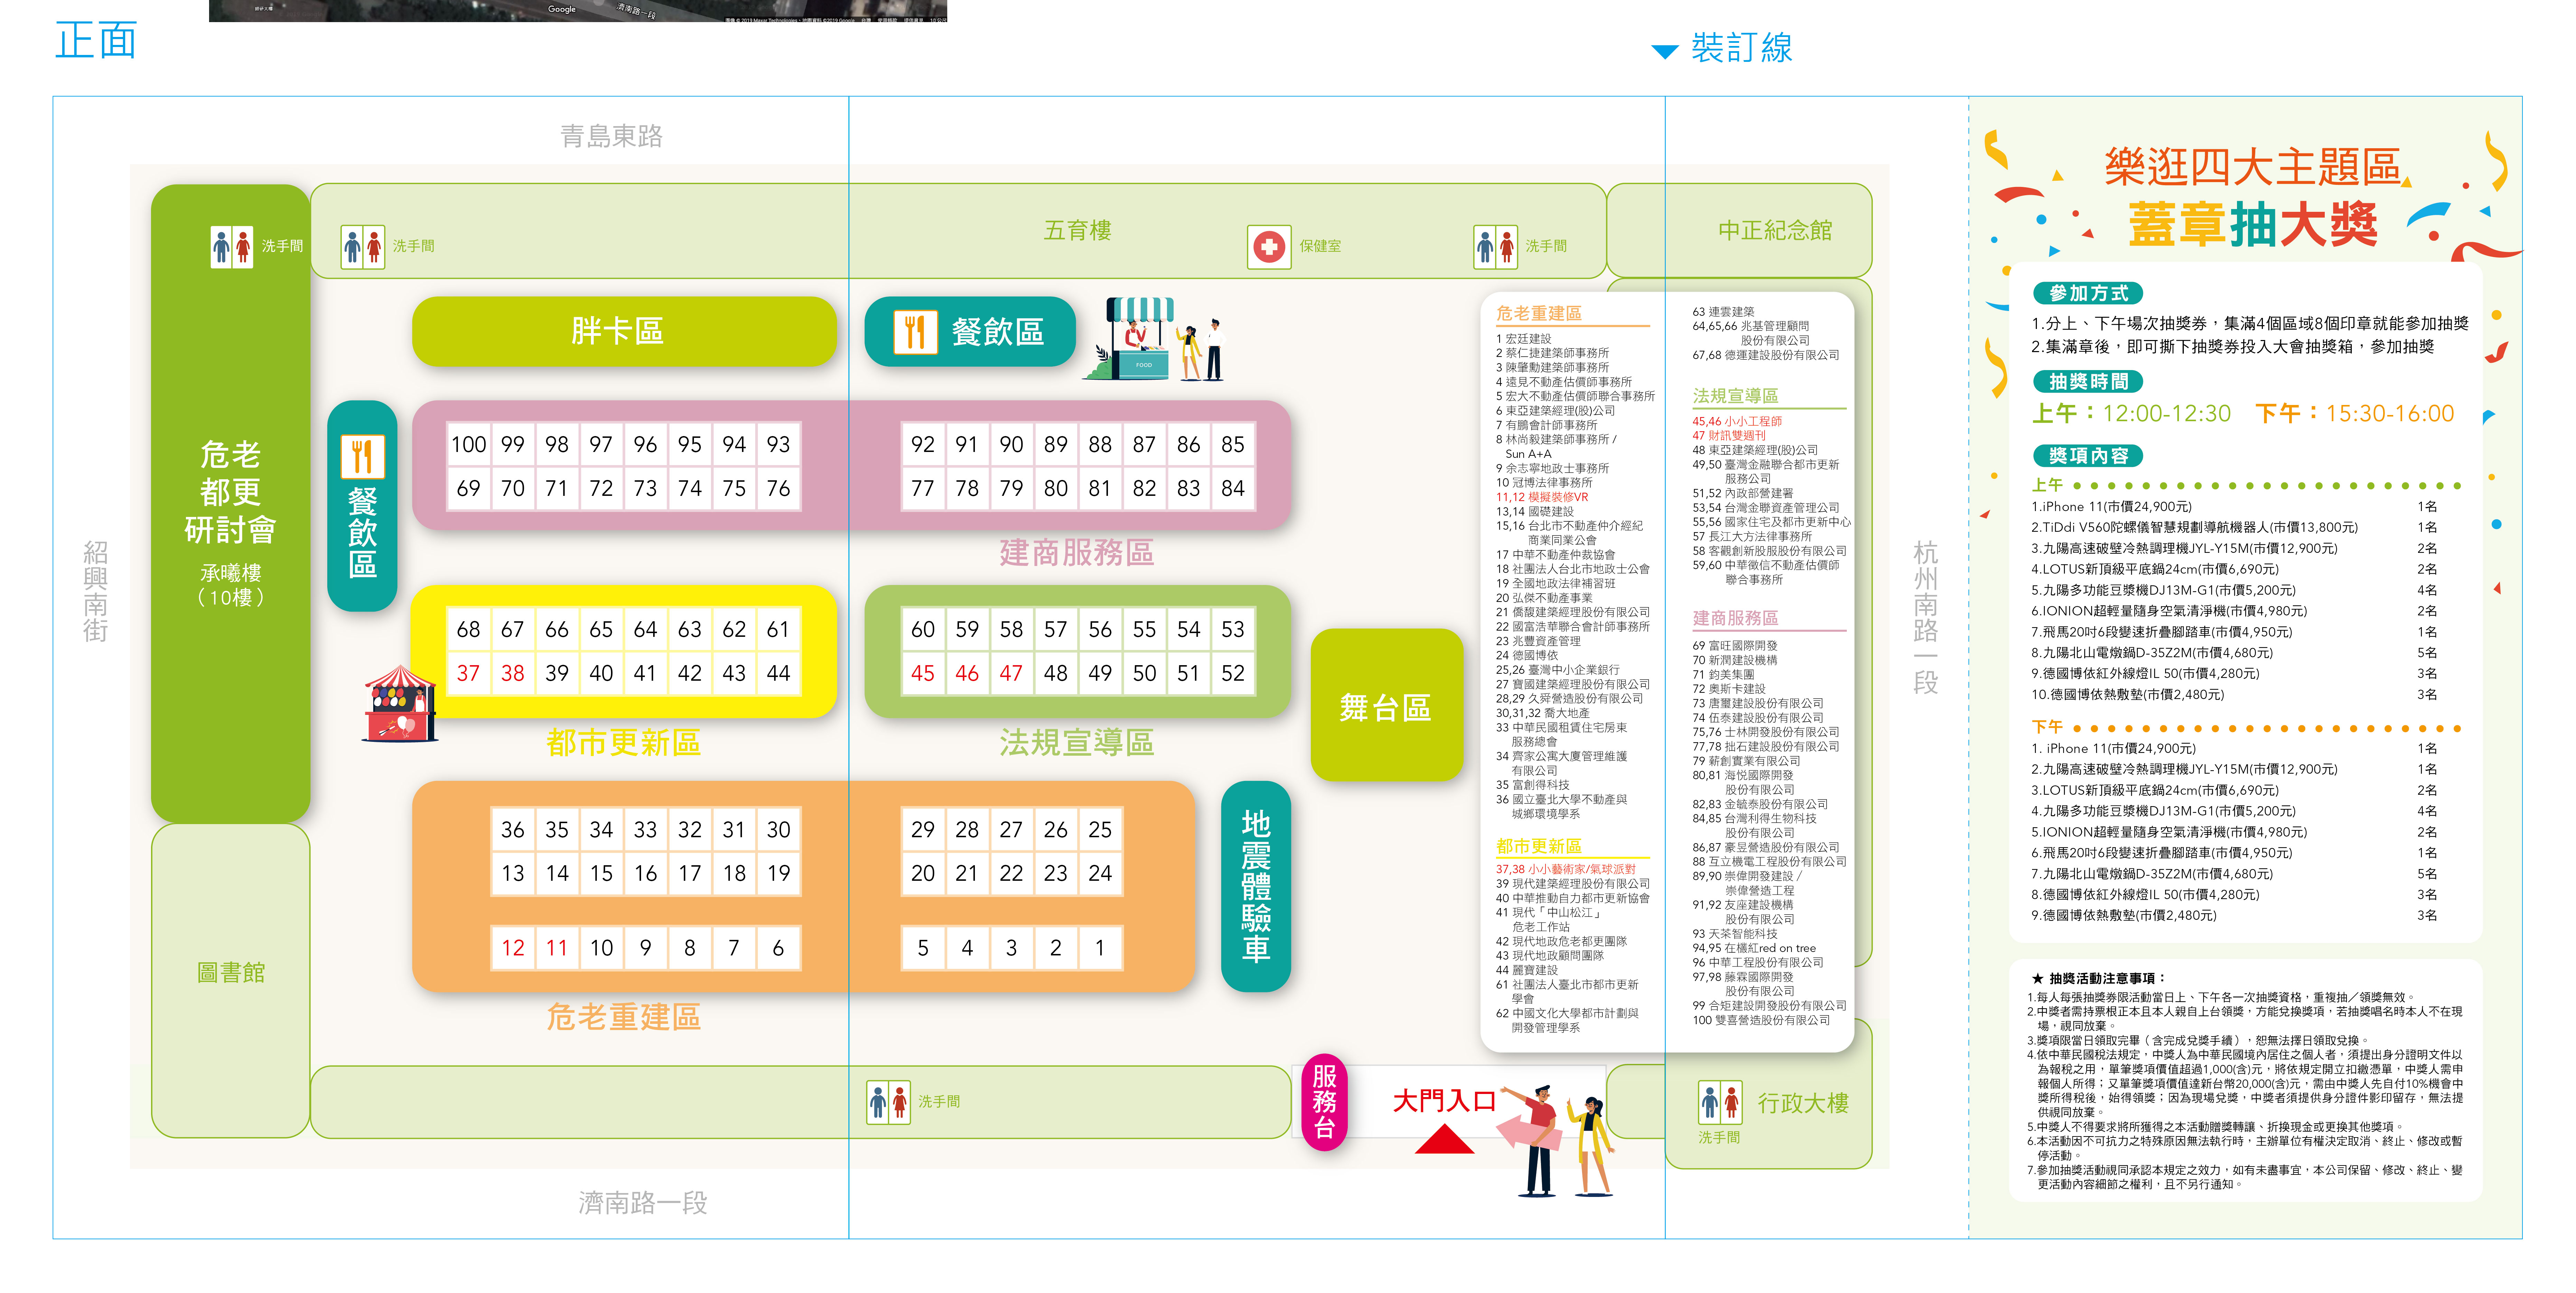Click the 獎項內容 teal tag
The height and width of the screenshot is (1293, 2576).
(2088, 456)
